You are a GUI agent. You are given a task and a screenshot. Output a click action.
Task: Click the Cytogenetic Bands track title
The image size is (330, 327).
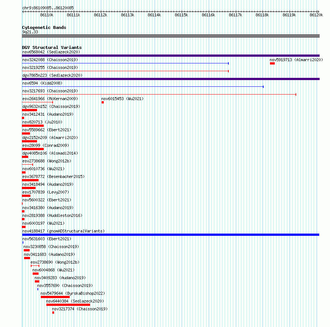coord(44,27)
